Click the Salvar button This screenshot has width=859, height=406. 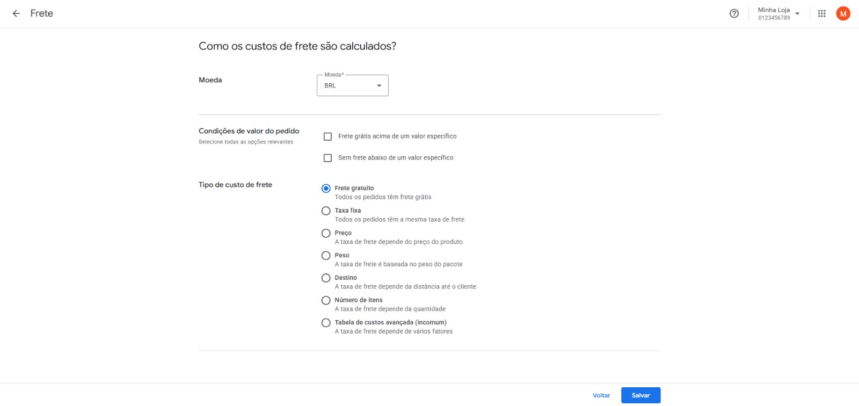tap(640, 395)
